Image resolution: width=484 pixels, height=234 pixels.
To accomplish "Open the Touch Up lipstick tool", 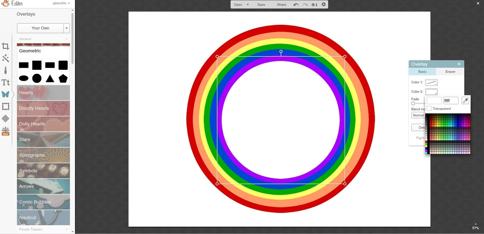I will [x=5, y=70].
